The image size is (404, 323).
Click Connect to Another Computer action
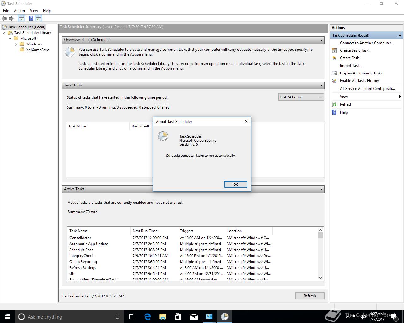pos(367,43)
